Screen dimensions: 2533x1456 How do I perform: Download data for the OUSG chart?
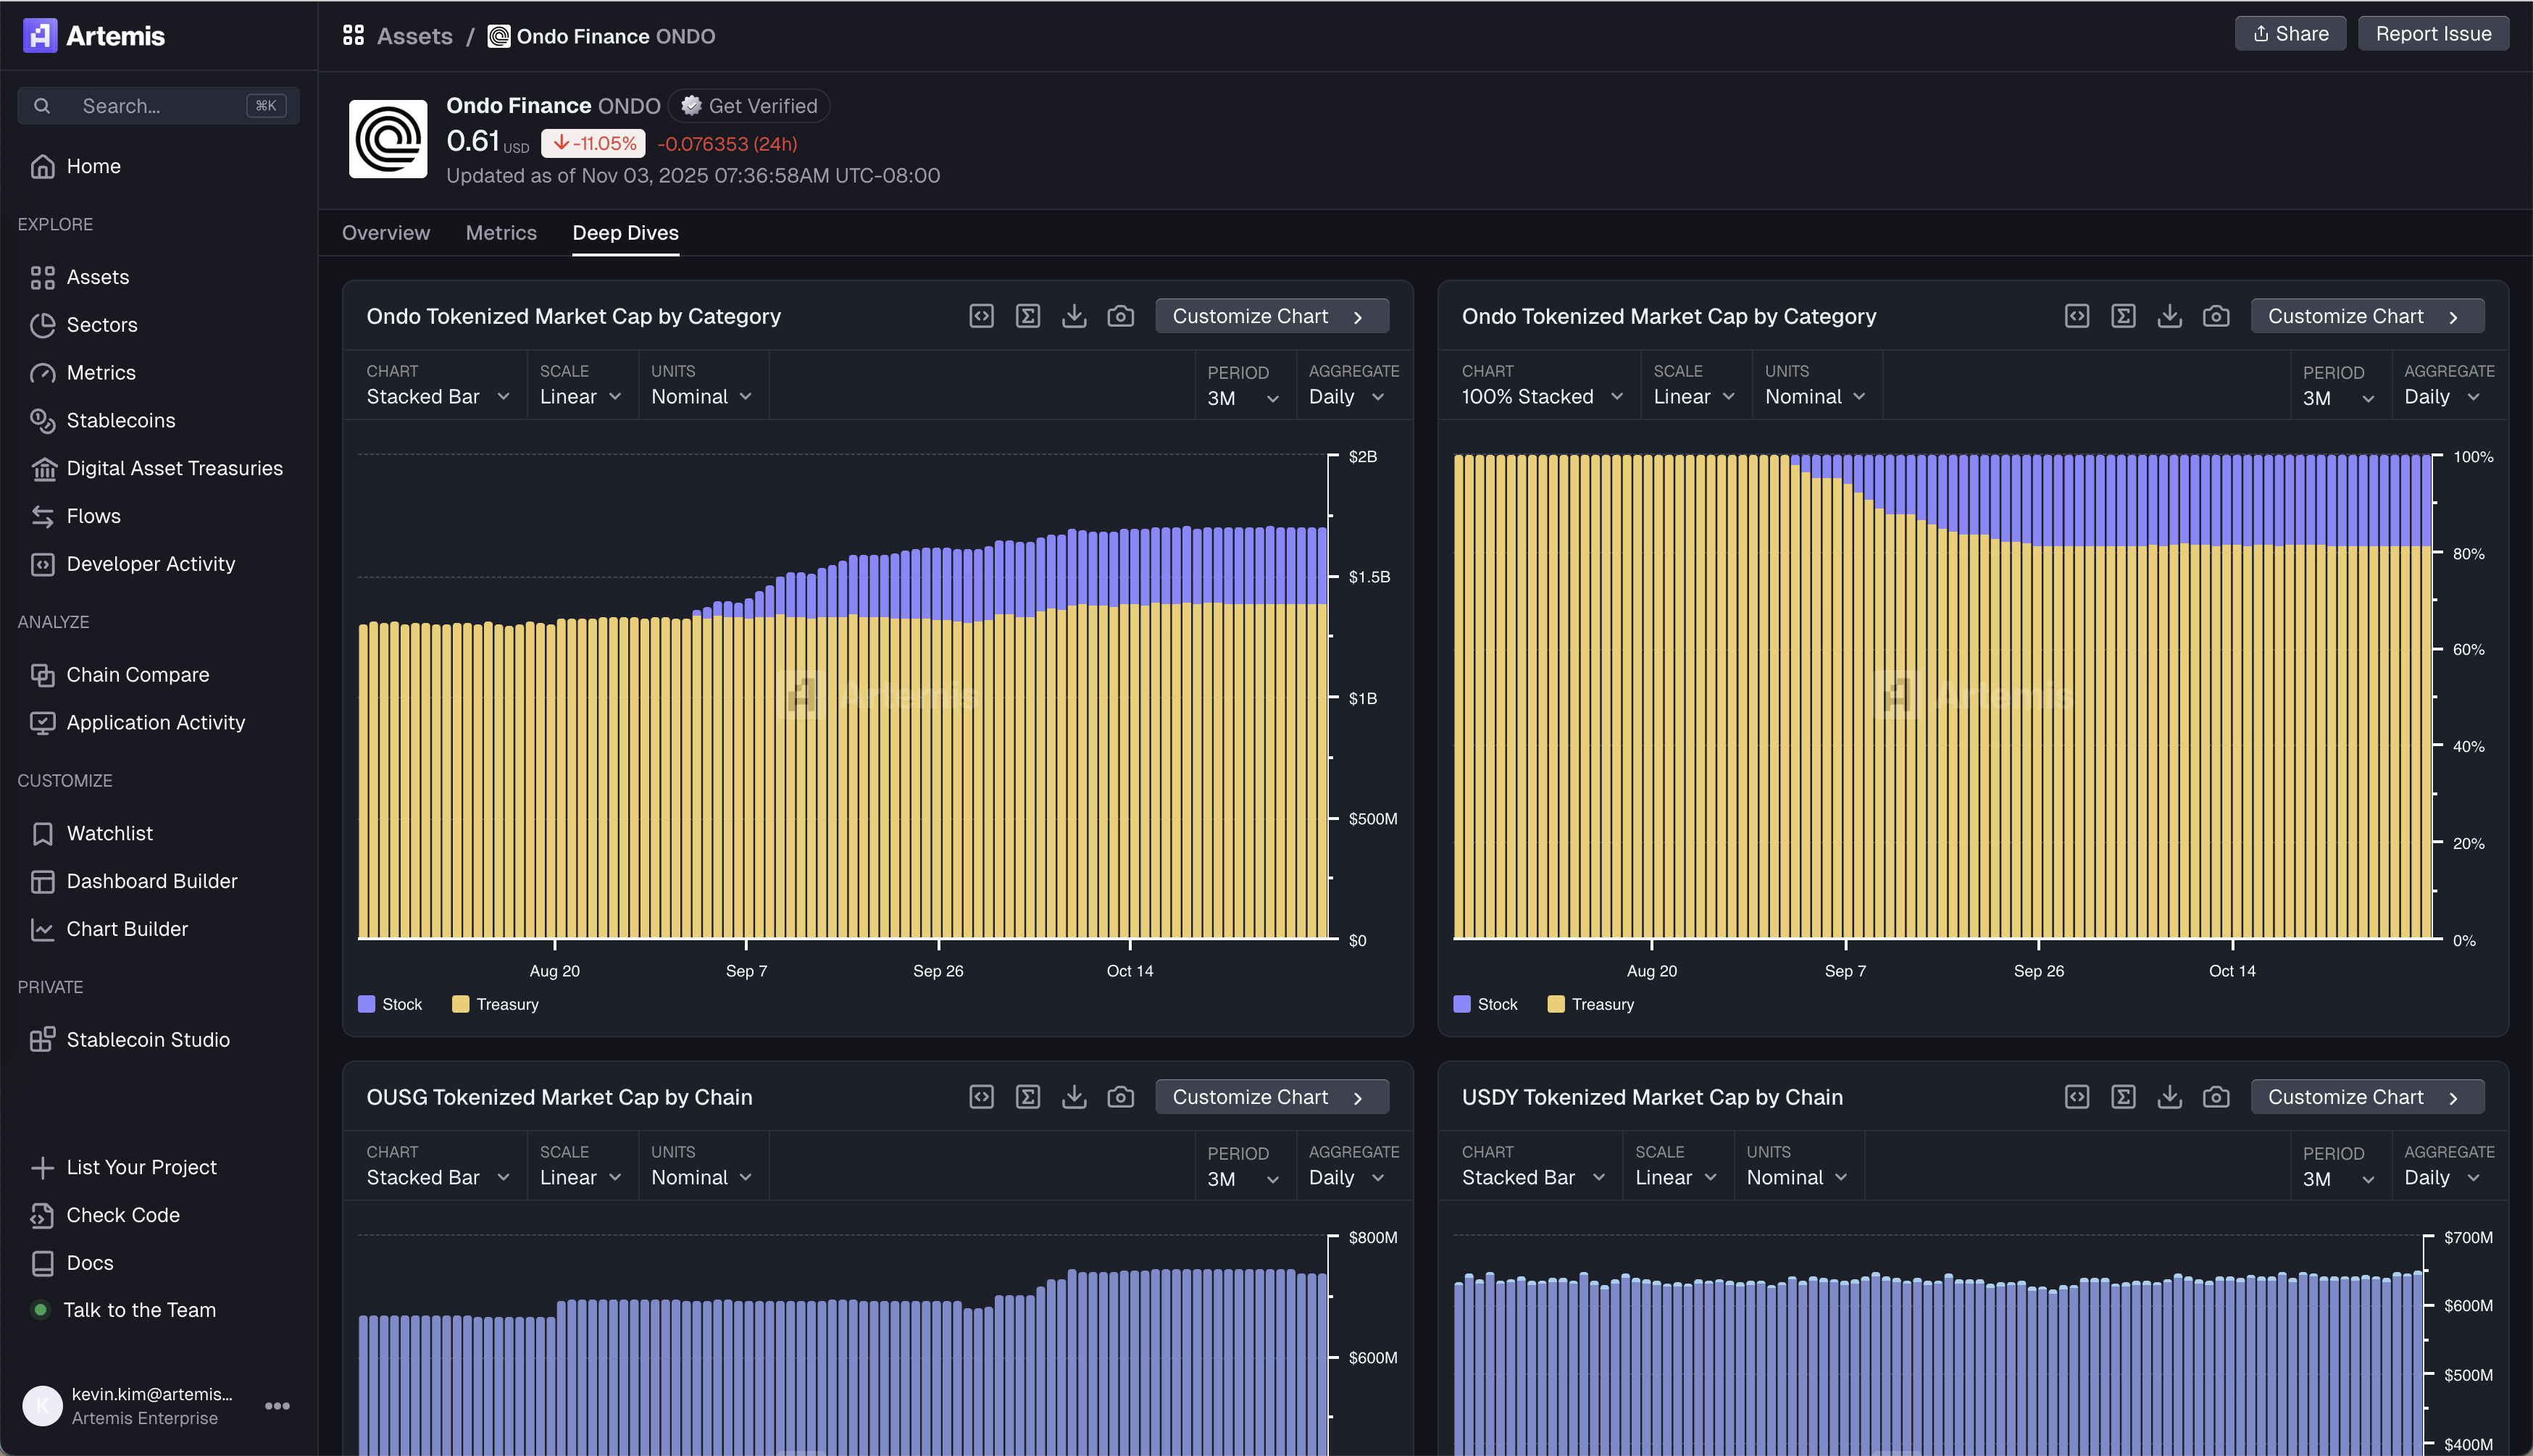coord(1074,1097)
